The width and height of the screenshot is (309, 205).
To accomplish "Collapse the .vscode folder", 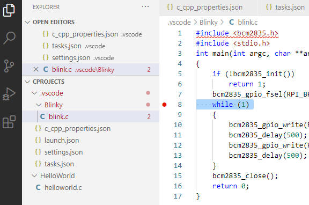I will click(34, 93).
